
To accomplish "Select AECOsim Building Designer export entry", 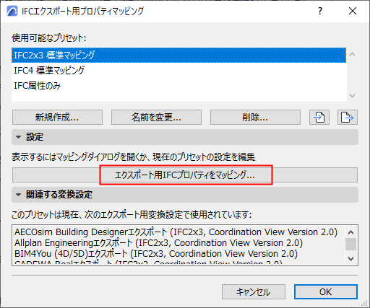I will (x=176, y=232).
